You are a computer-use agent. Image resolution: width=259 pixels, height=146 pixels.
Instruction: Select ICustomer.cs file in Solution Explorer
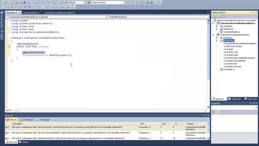pos(229,69)
